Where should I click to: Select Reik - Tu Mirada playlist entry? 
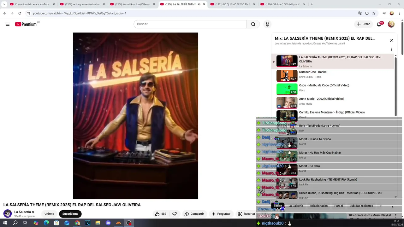[x=333, y=129]
